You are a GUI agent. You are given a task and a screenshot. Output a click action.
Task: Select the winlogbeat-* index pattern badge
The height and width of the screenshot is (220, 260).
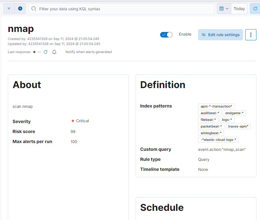(x=211, y=133)
